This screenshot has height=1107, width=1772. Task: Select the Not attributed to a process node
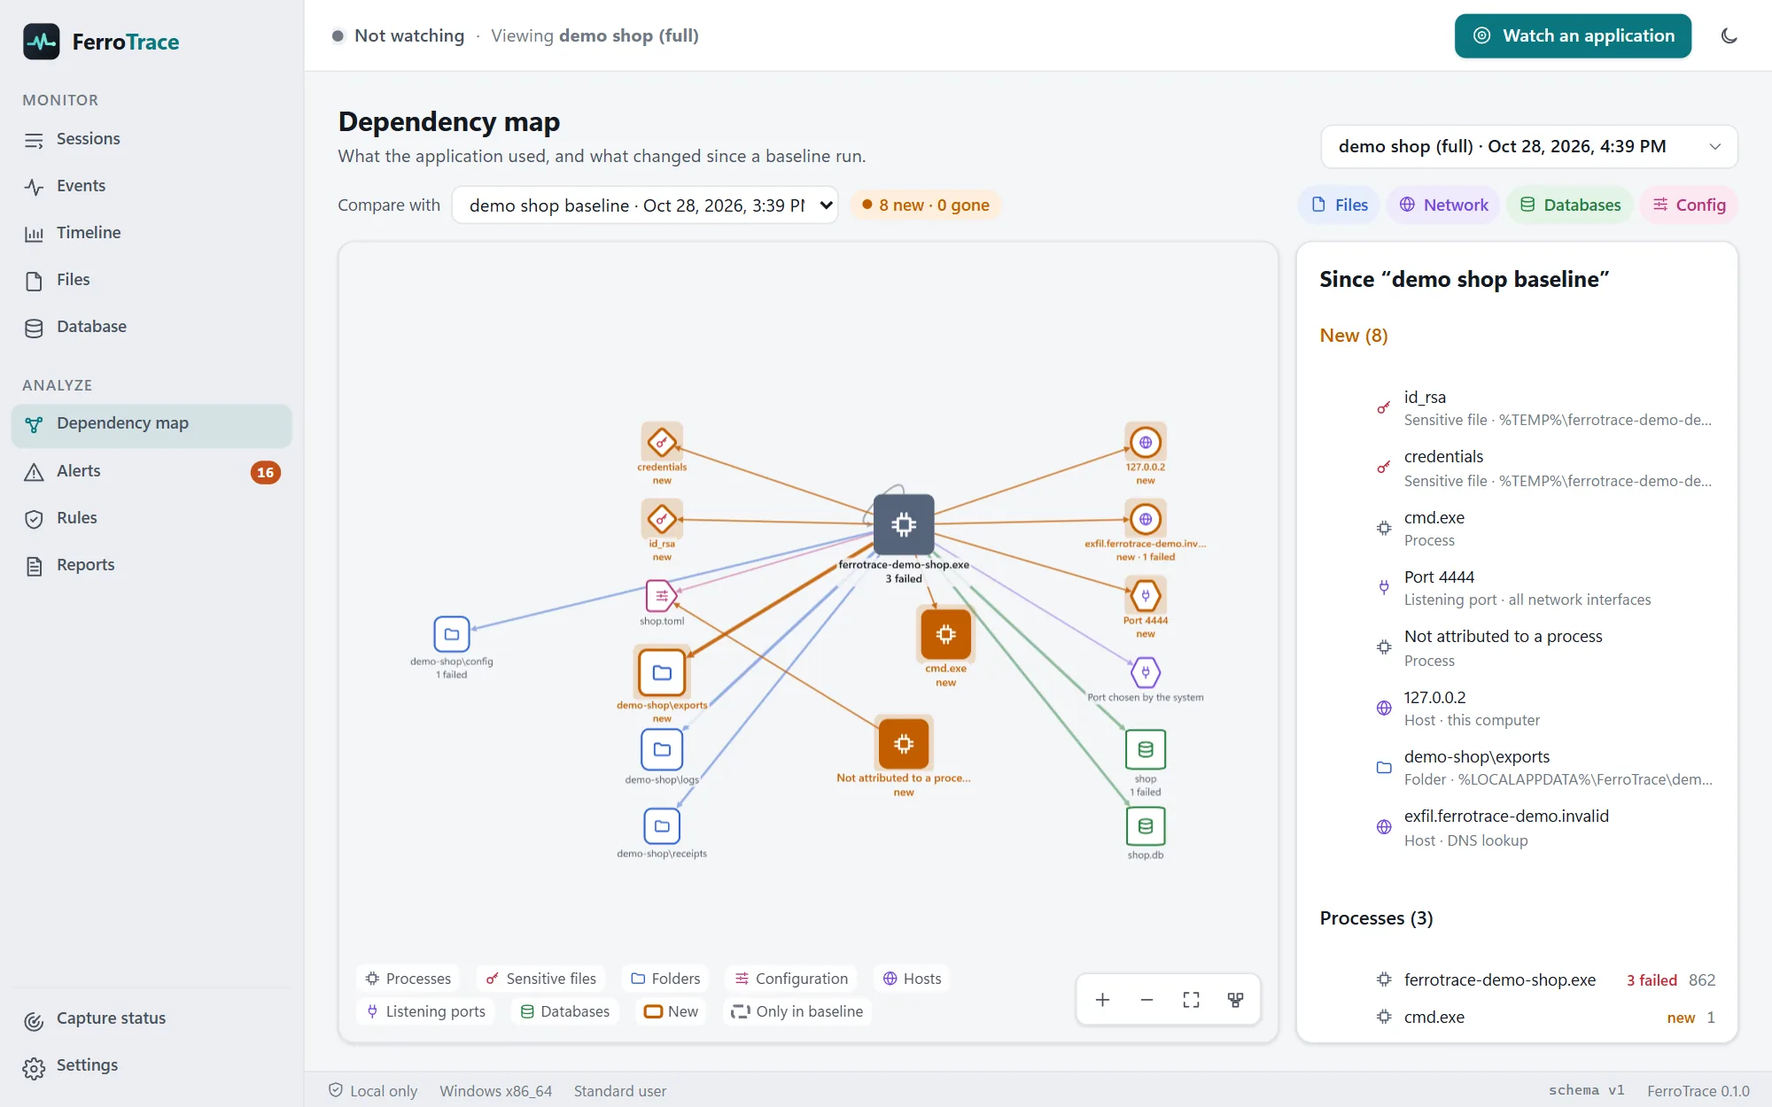point(903,743)
